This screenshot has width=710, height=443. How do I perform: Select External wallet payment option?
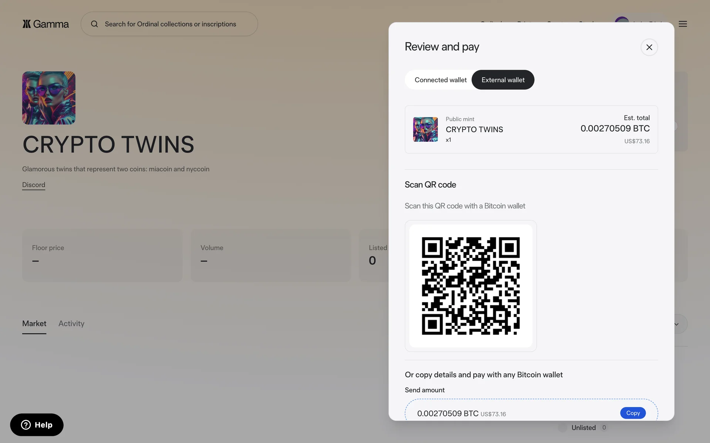tap(503, 80)
